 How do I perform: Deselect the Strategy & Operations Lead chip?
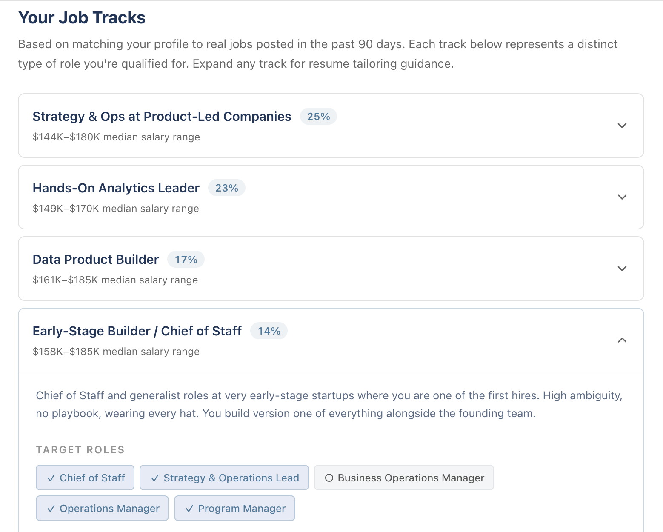click(224, 478)
